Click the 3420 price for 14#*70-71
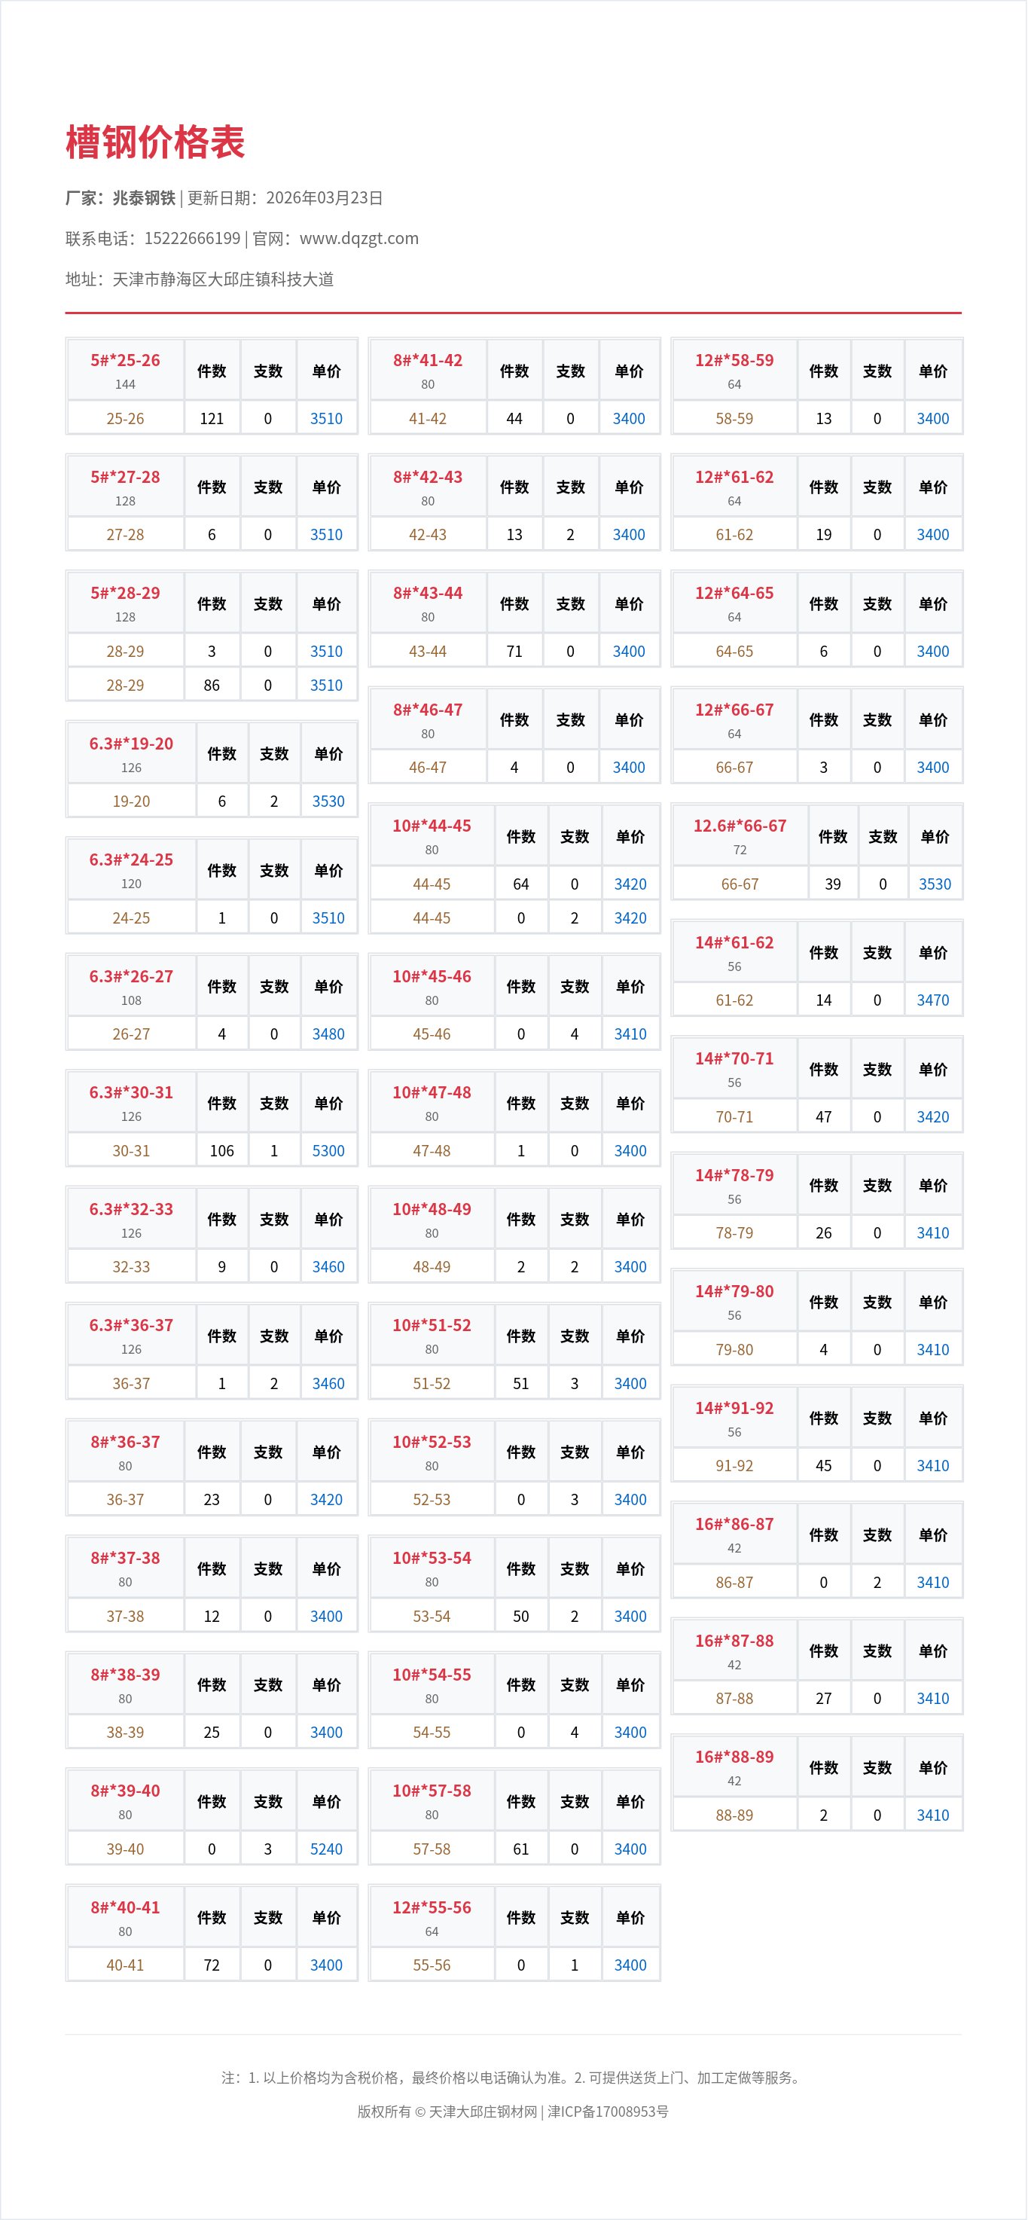 tap(932, 1117)
